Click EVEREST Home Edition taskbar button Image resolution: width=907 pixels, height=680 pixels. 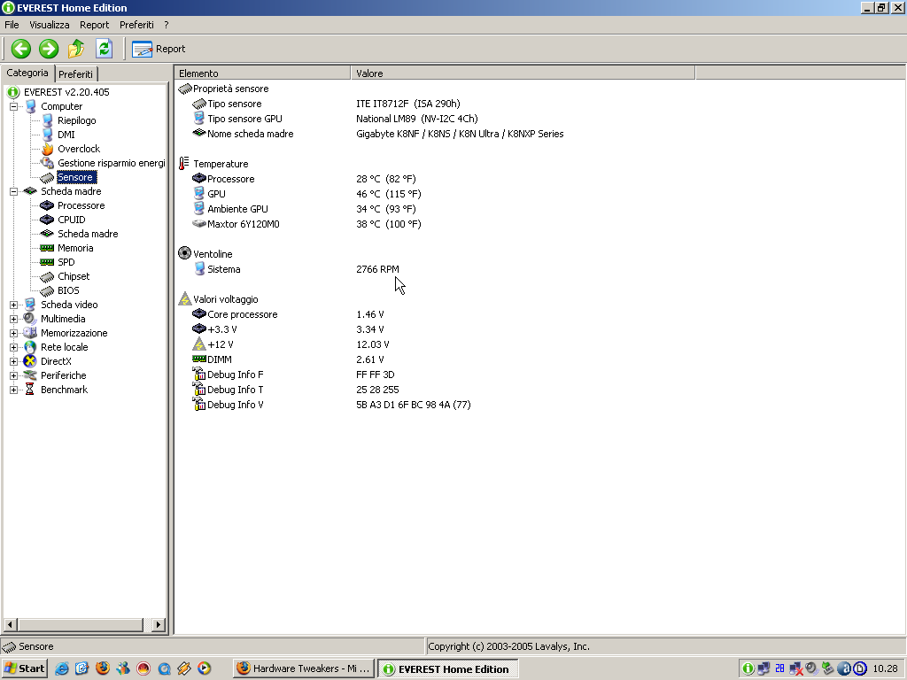[x=447, y=669]
